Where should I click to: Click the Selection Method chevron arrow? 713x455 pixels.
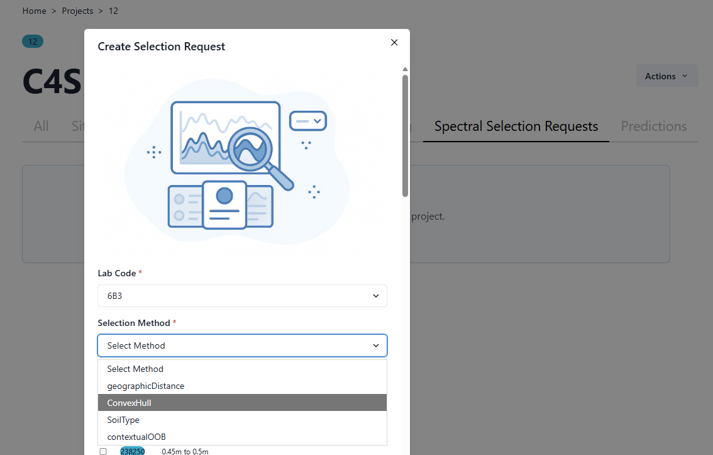(x=376, y=345)
